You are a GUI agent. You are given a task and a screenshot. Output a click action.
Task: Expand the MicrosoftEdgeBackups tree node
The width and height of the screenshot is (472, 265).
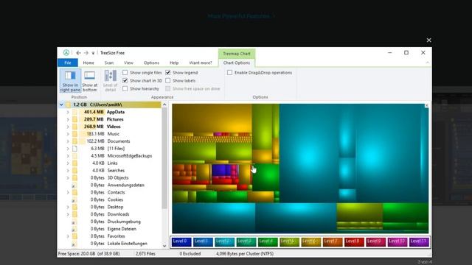(x=68, y=156)
